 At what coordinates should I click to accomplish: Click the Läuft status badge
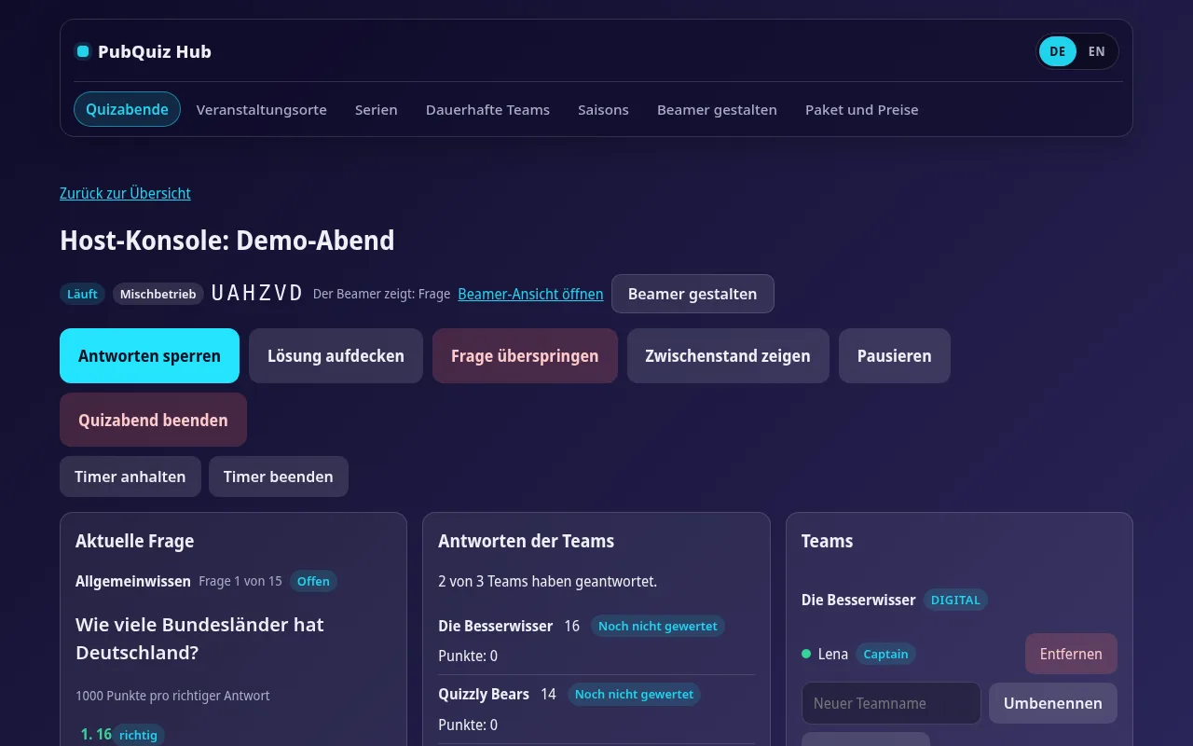point(82,294)
